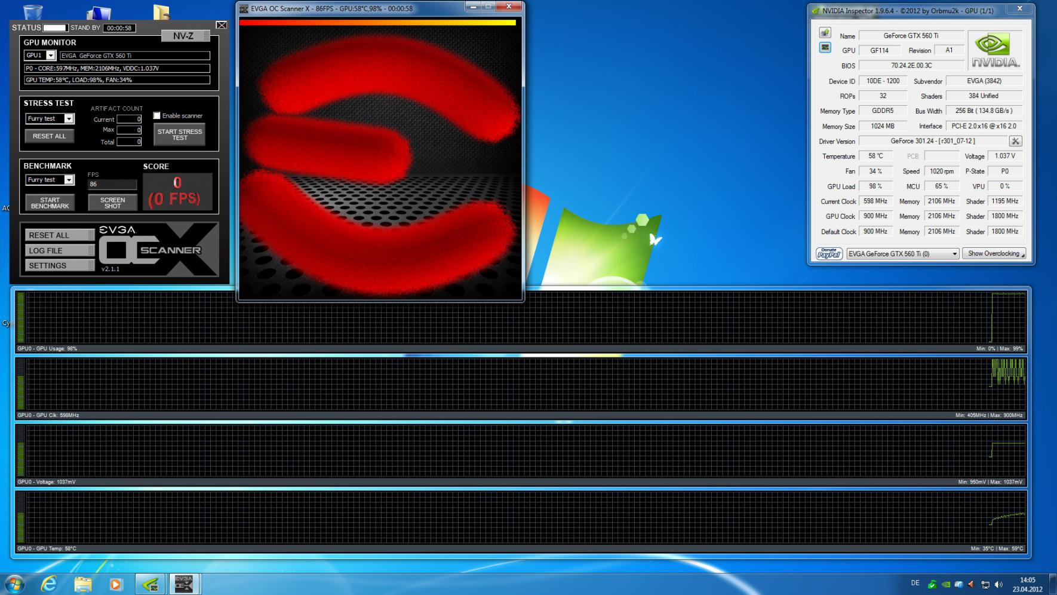Click the GPU Clk graph panel

520,388
